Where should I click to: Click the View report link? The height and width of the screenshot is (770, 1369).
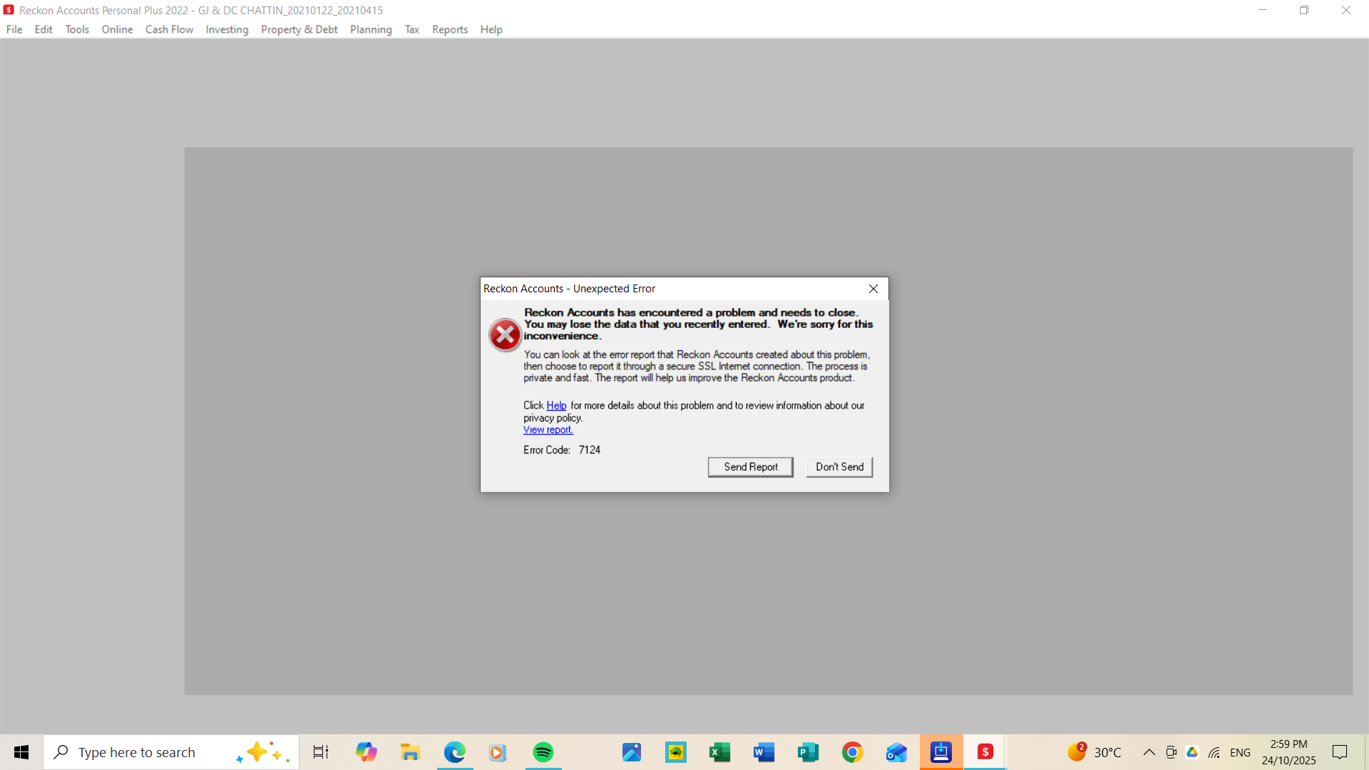click(548, 430)
